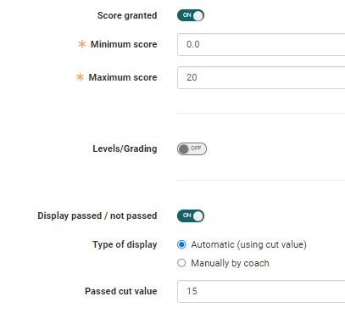Click the Score granted label text
The image size is (345, 319).
[127, 15]
